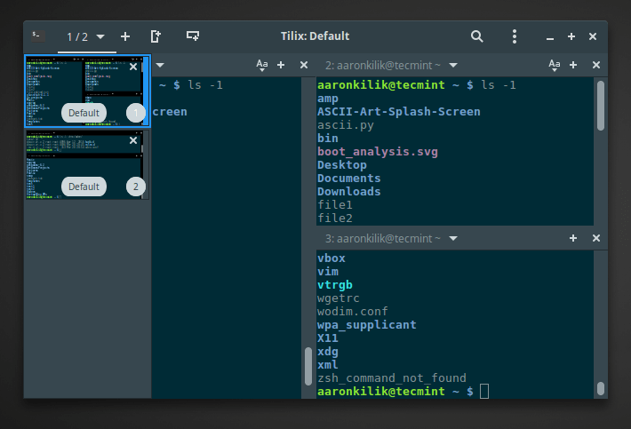Open the search (magnifier) in header bar

[477, 36]
